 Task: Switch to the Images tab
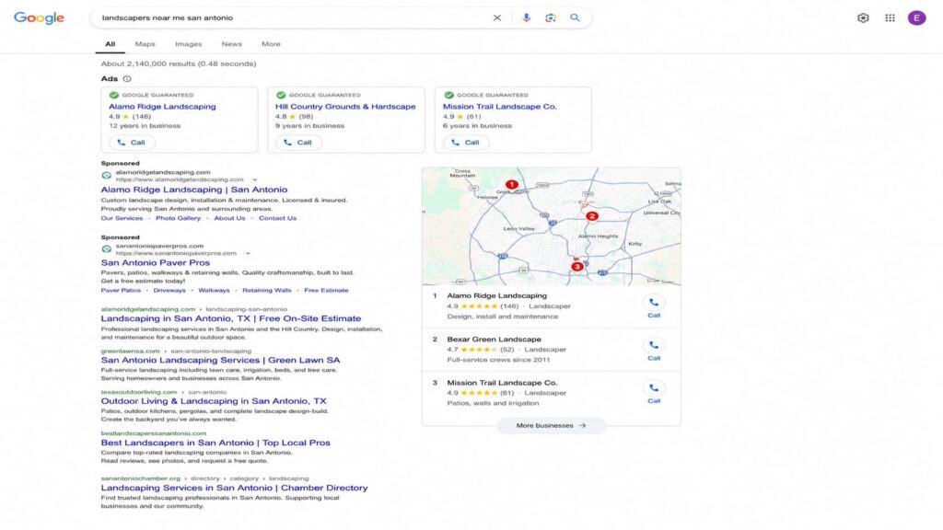pos(188,44)
